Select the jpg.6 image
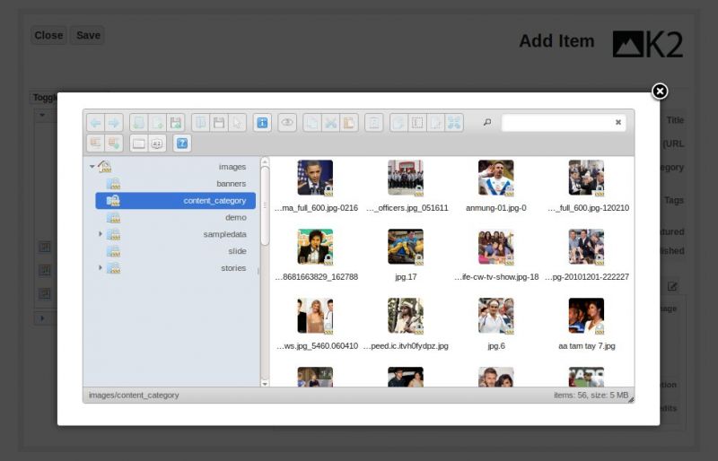 (496, 317)
